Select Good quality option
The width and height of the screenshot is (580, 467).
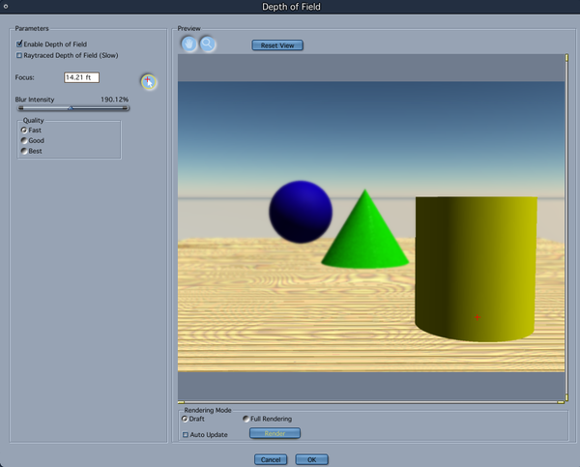tap(24, 140)
